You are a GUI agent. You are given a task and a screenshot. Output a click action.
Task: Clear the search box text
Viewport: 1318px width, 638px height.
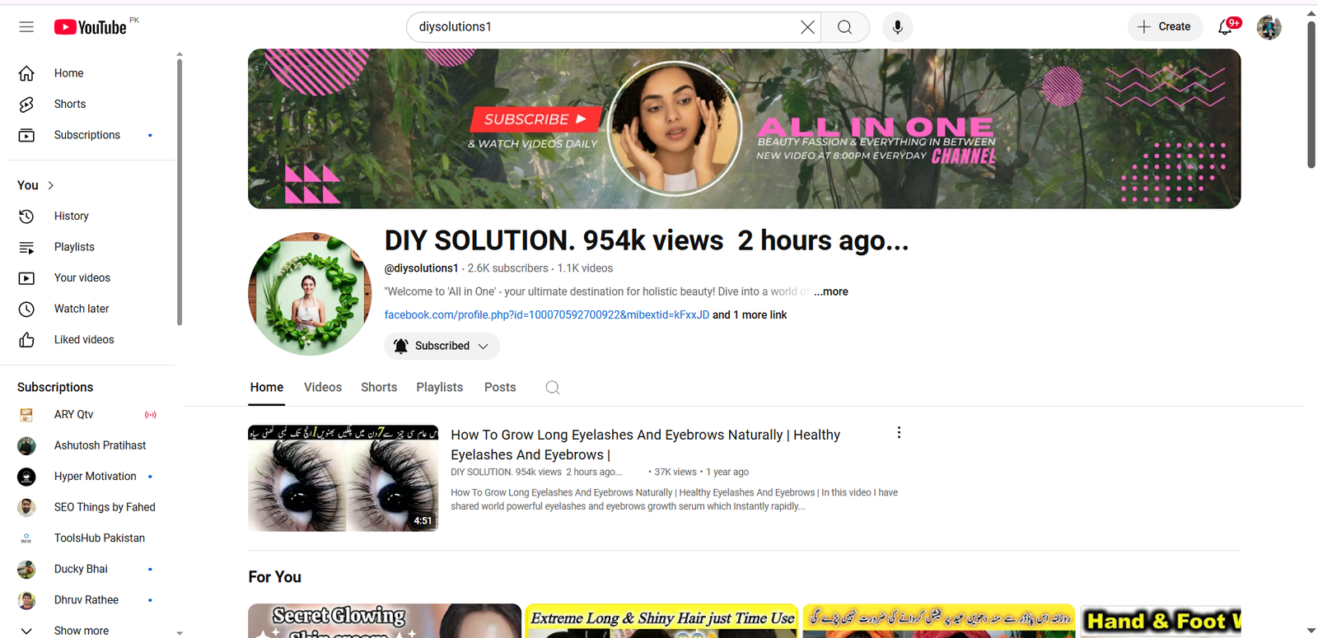coord(807,27)
